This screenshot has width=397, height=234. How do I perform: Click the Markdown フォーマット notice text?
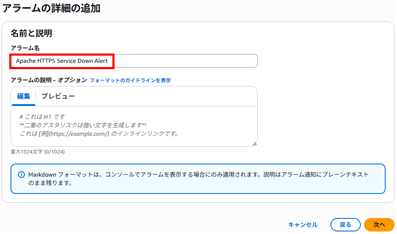point(198,179)
